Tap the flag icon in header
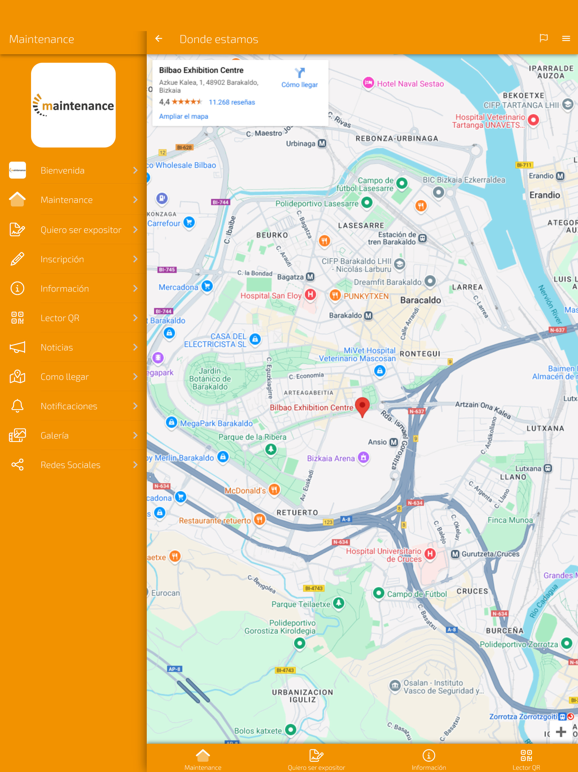The image size is (578, 772). [x=544, y=38]
